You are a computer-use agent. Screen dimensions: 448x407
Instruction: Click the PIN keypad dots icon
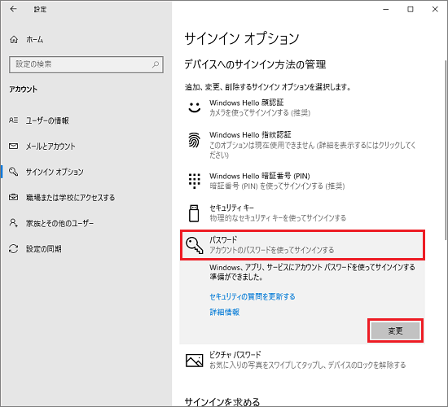pyautogui.click(x=195, y=181)
